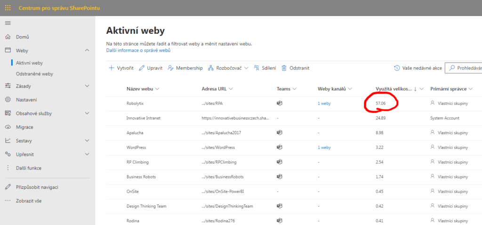Click the 24.89 storage value

click(380, 118)
